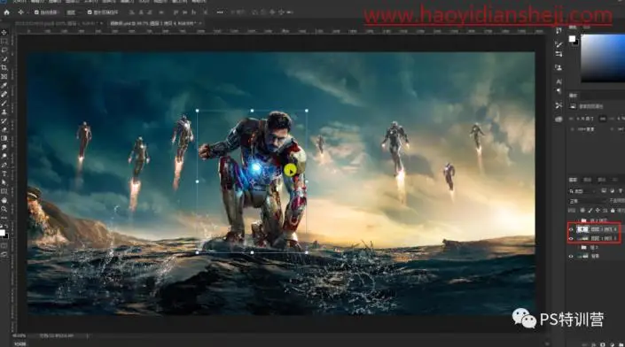Select the Spot Healing Brush tool
Image resolution: width=625 pixels, height=347 pixels.
click(x=4, y=95)
